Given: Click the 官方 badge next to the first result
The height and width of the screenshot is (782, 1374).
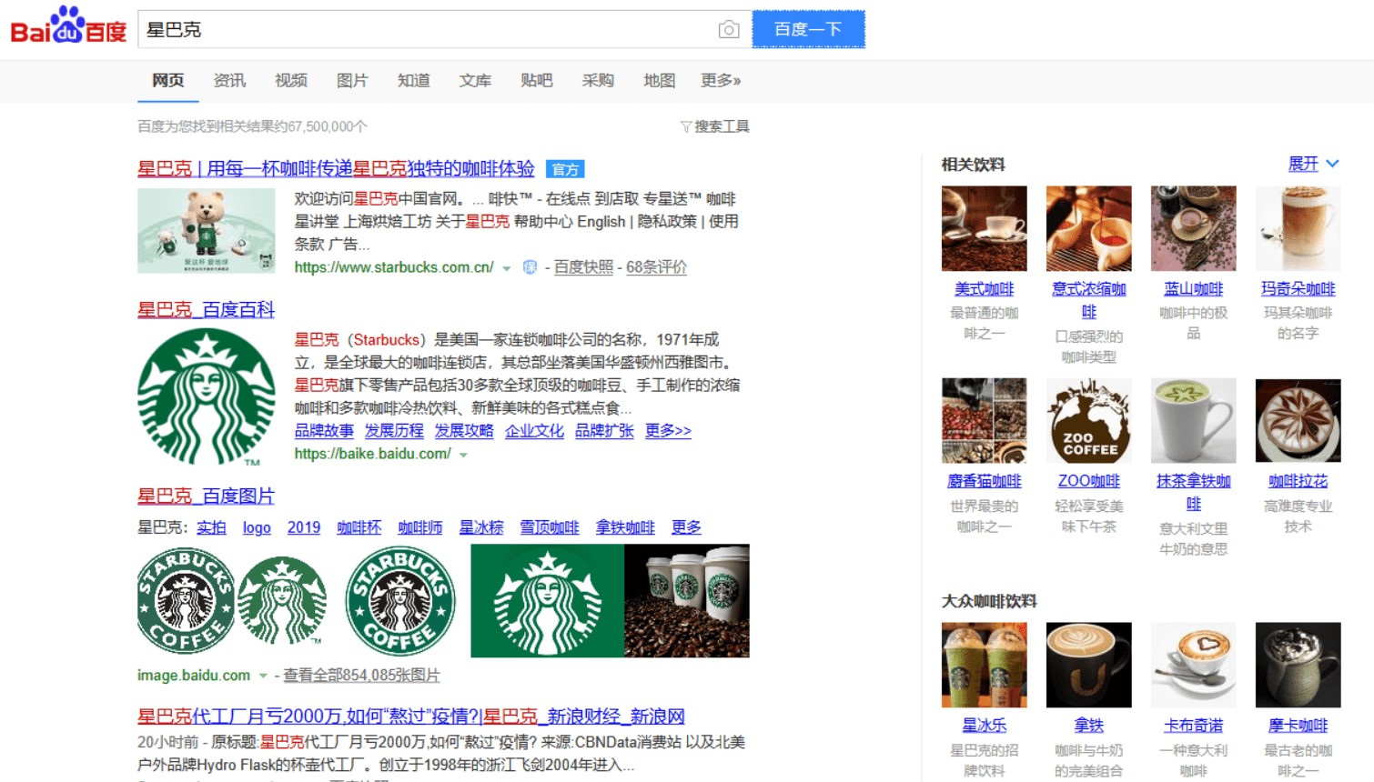Looking at the screenshot, I should coord(565,169).
